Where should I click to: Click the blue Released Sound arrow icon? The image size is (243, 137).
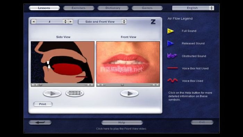(170, 43)
